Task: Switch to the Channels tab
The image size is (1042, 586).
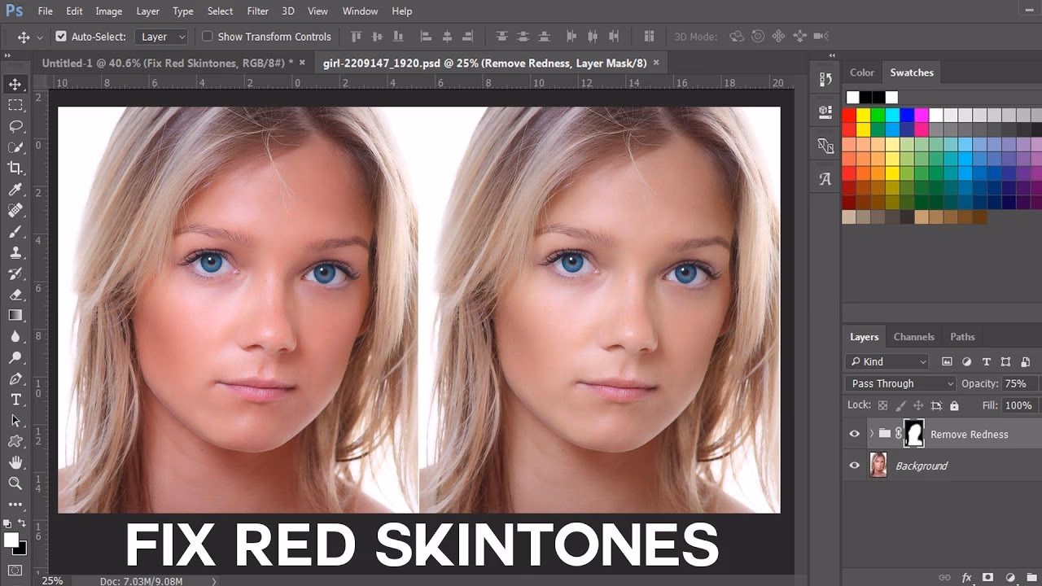Action: pos(913,336)
